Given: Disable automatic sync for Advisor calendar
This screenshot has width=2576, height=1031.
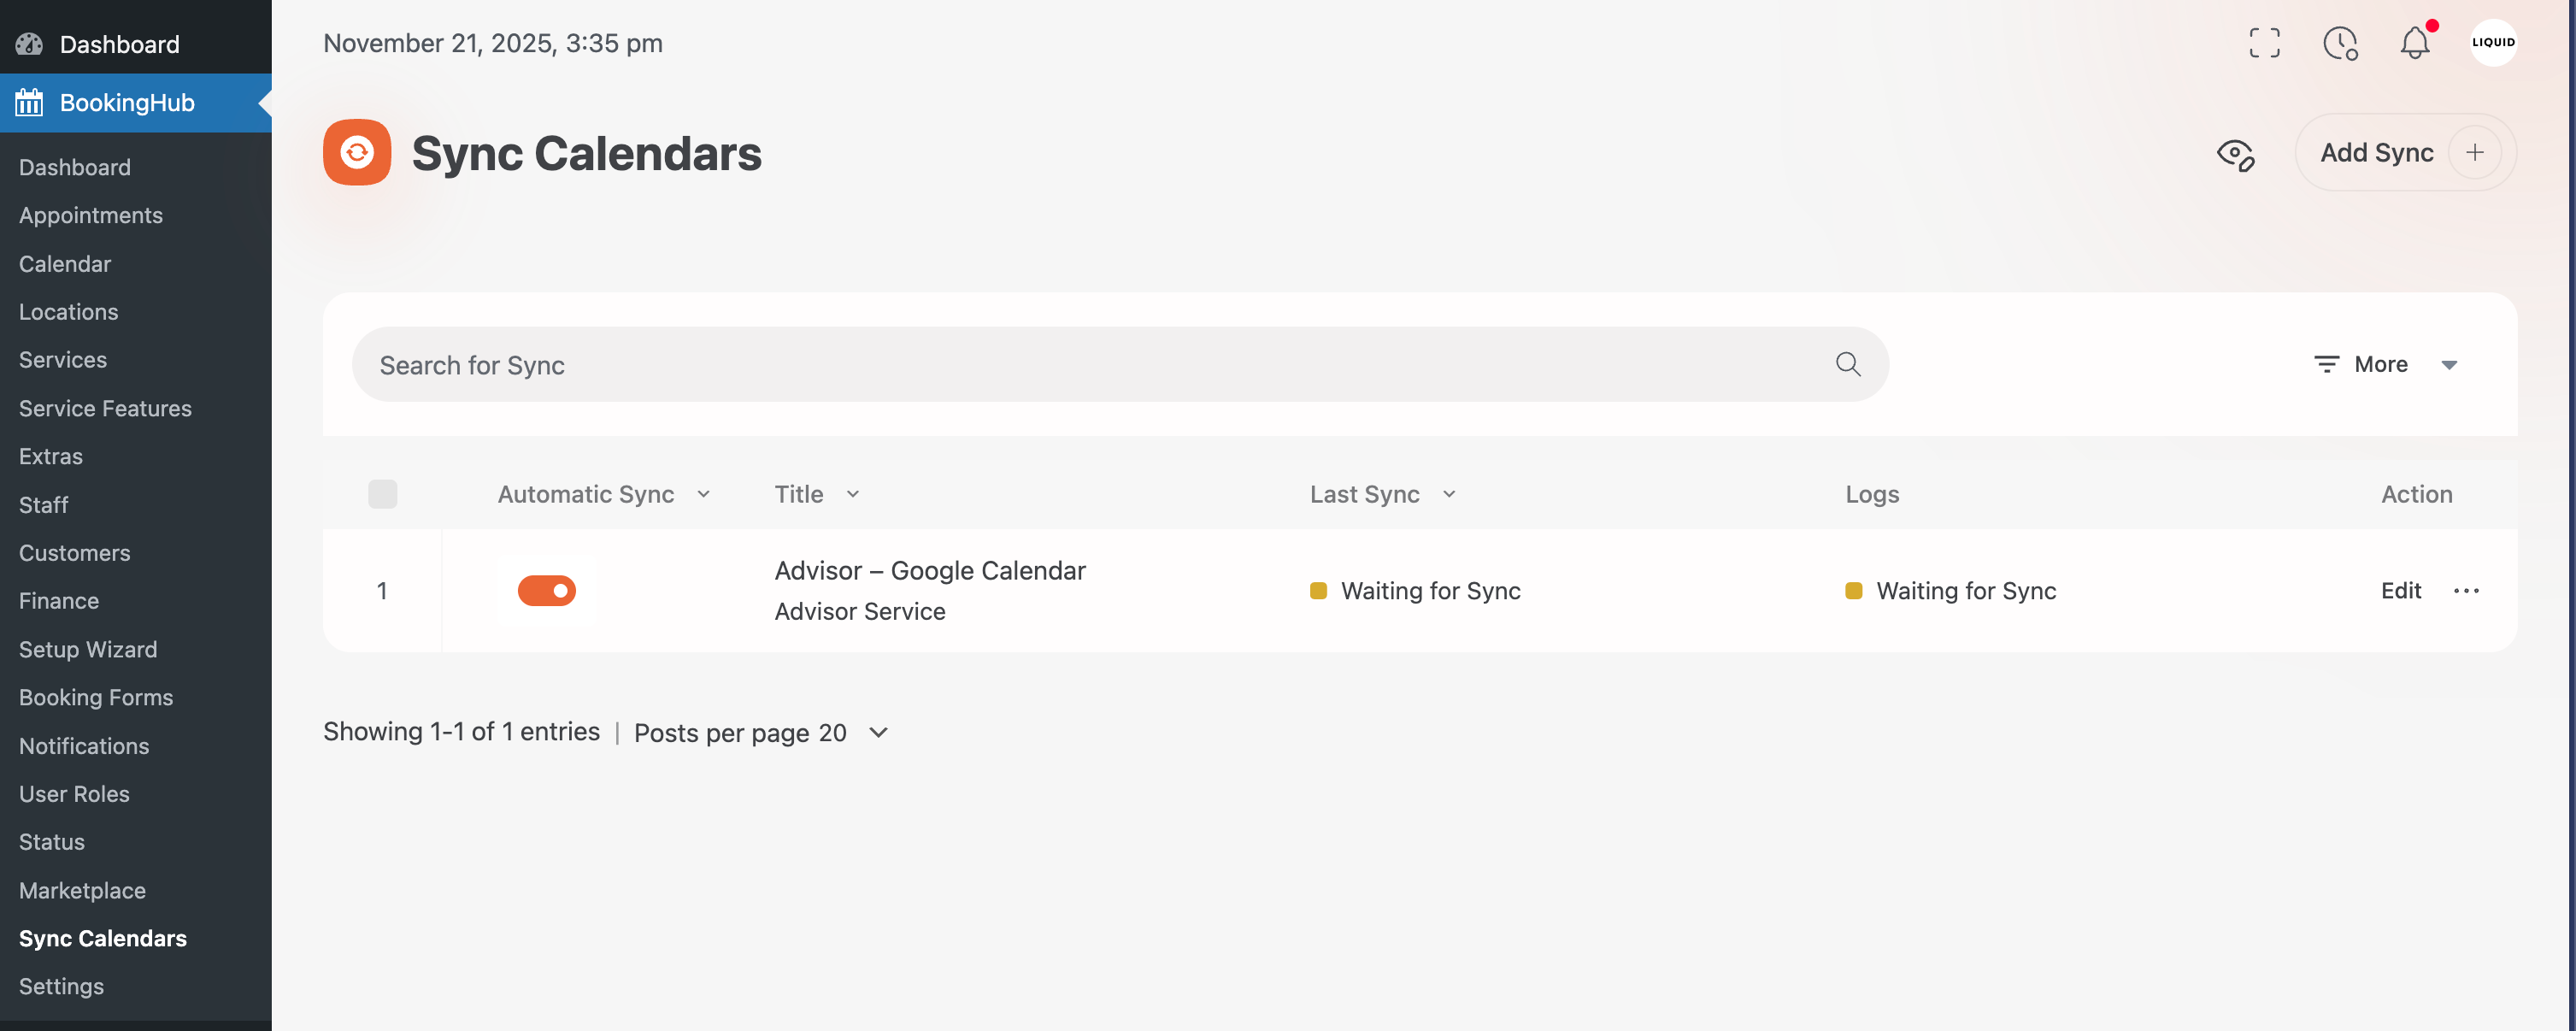Looking at the screenshot, I should [546, 591].
